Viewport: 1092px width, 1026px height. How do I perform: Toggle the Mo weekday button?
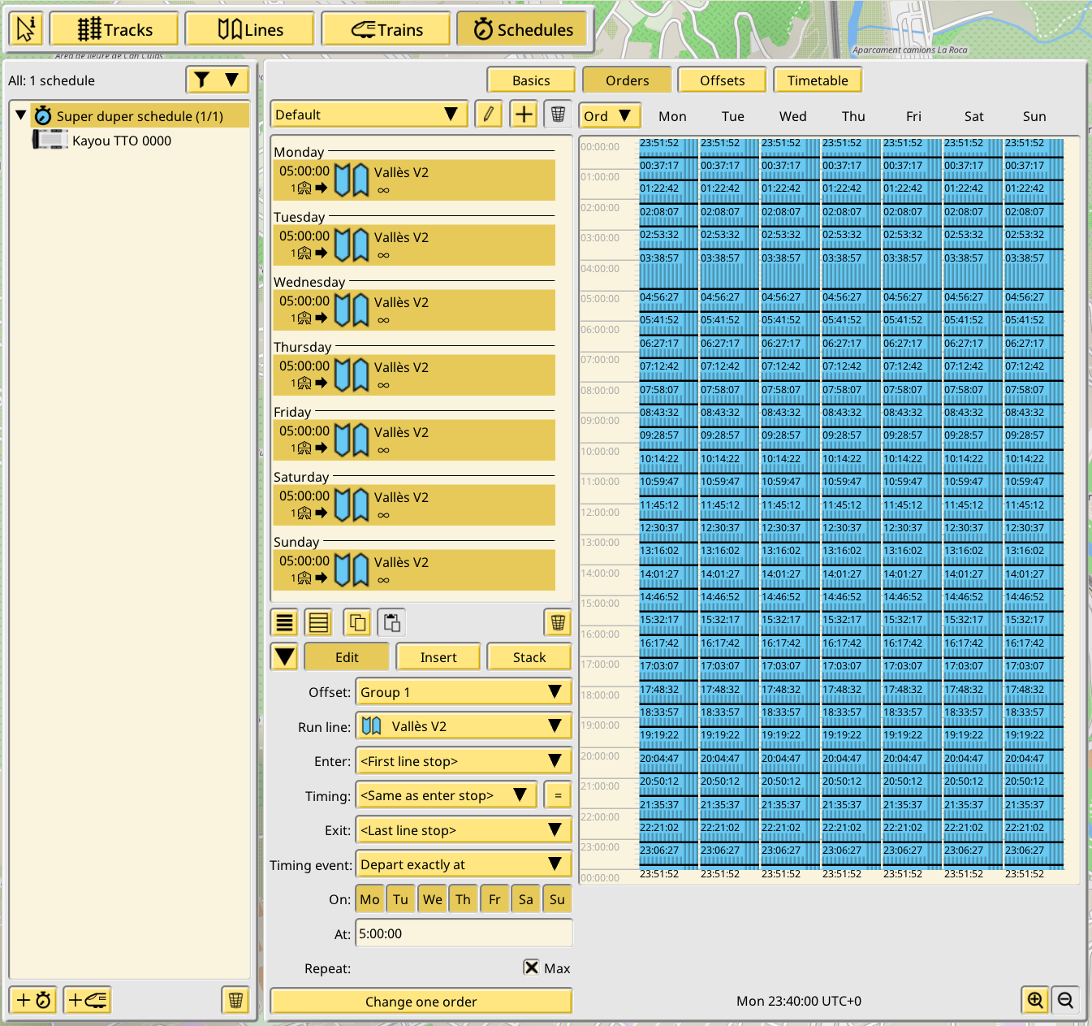(369, 899)
